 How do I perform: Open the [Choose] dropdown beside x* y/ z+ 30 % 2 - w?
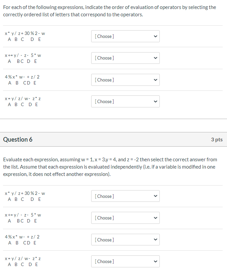125,36
